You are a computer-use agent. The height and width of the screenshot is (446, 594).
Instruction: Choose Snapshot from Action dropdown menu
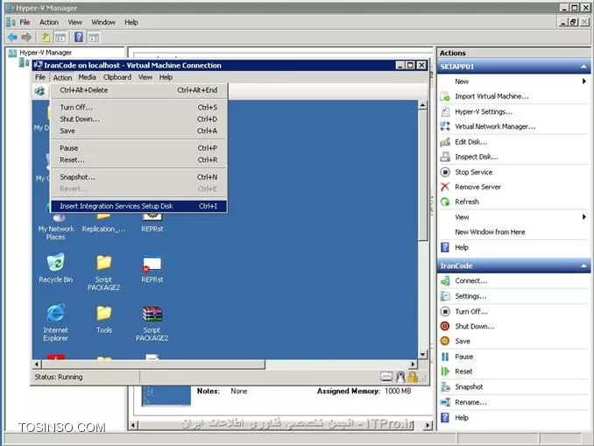click(139, 177)
